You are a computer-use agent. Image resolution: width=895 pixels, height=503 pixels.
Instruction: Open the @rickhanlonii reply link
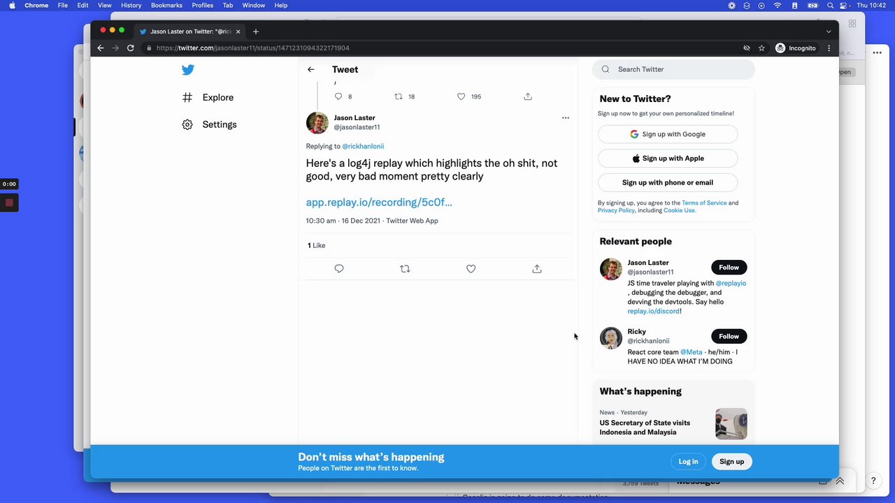coord(363,146)
